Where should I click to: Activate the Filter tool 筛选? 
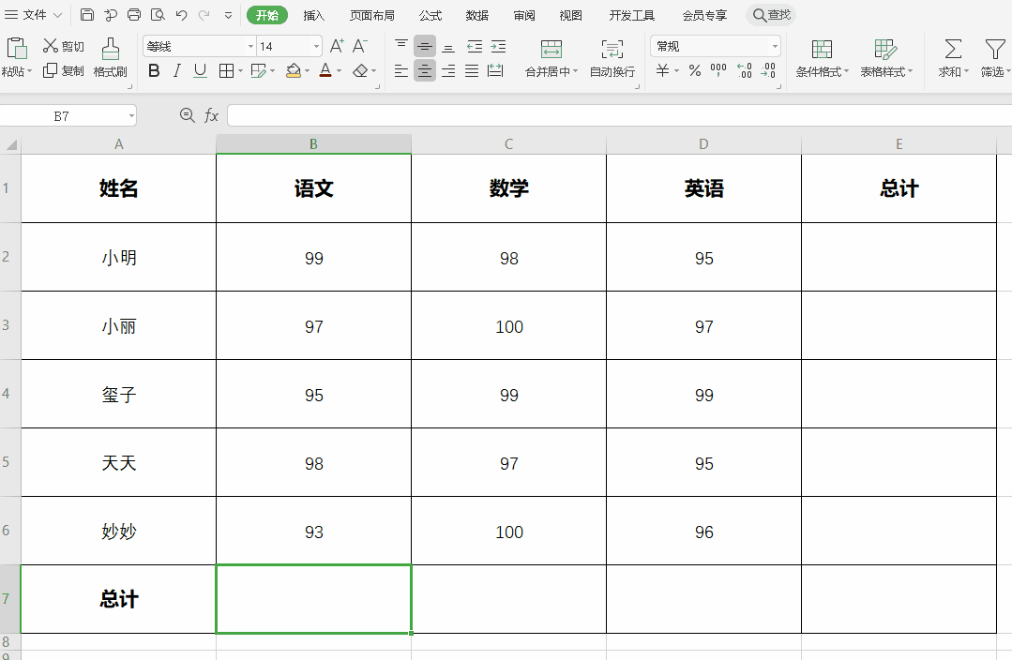(993, 56)
